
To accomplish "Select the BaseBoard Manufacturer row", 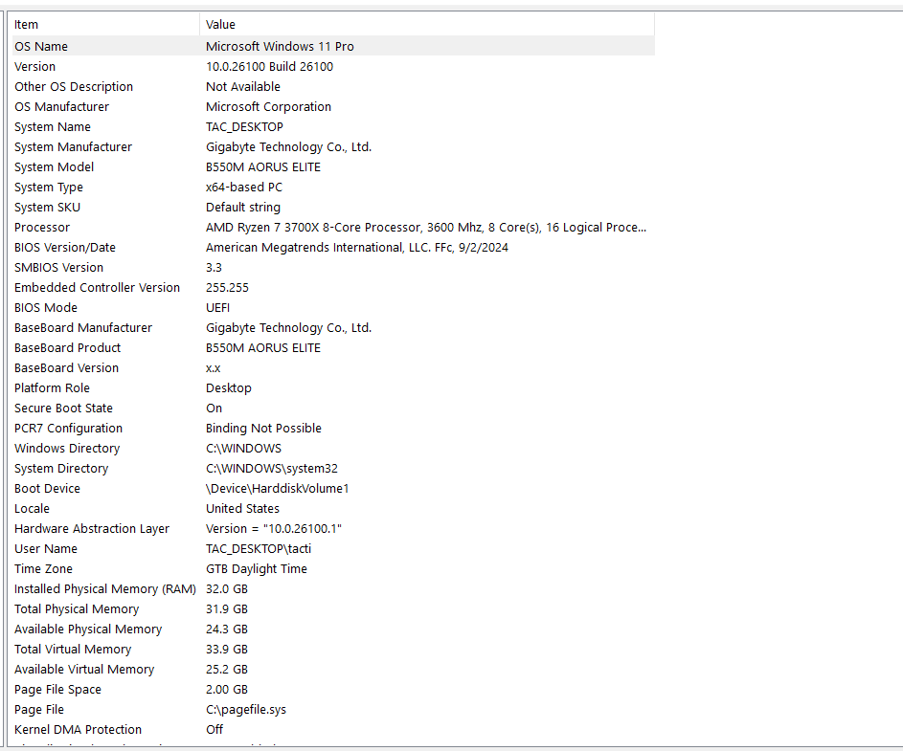I will click(333, 328).
